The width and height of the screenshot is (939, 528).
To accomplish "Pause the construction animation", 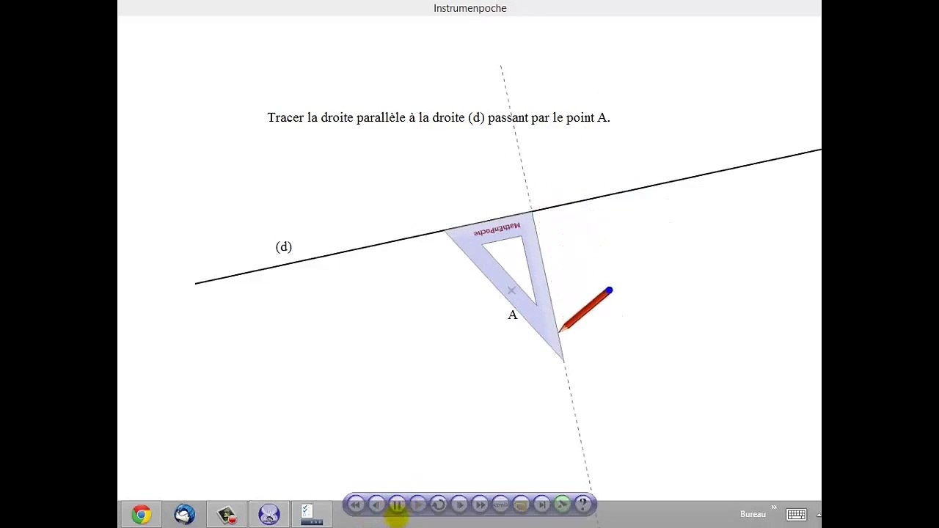I will 397,505.
